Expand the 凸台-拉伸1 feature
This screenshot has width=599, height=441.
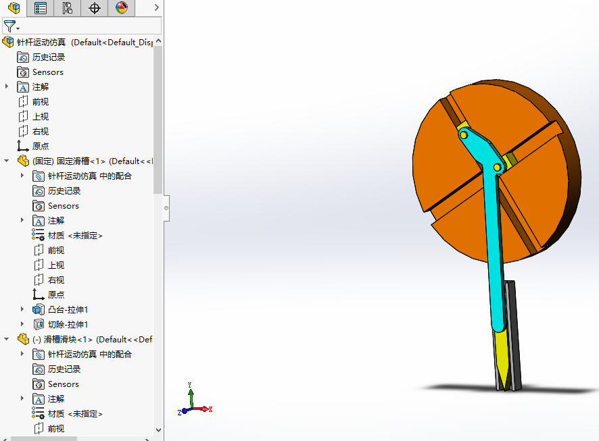tap(22, 309)
